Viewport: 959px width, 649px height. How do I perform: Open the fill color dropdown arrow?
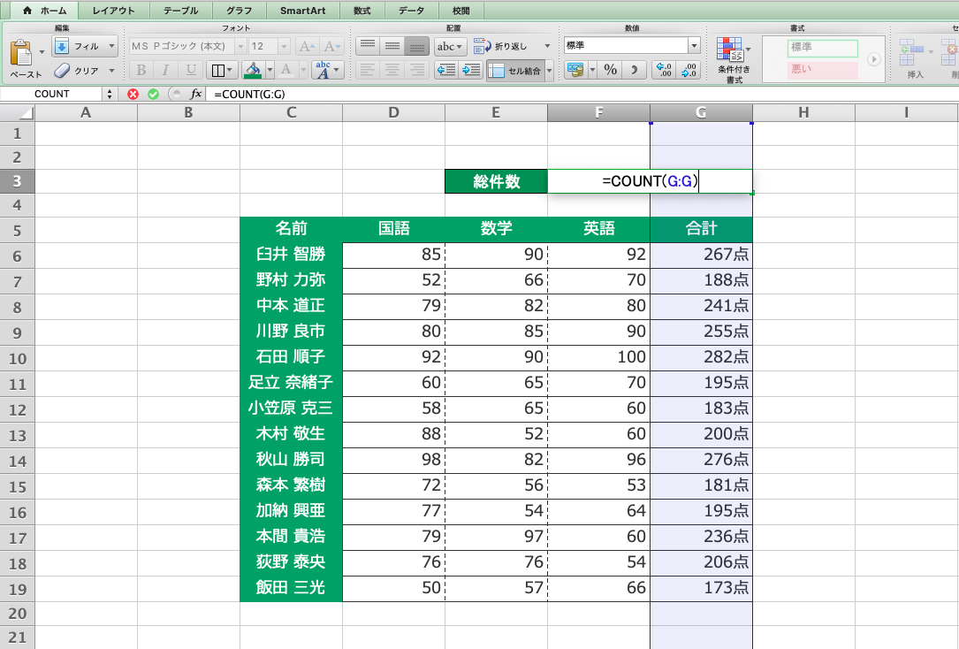[270, 71]
